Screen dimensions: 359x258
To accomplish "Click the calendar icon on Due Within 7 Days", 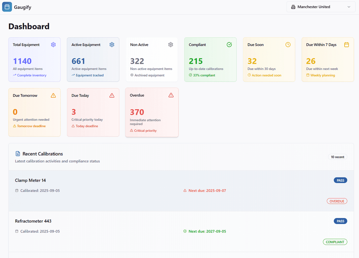I will pyautogui.click(x=346, y=44).
